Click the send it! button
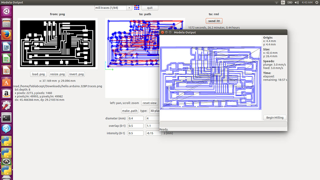Viewport: 320px width, 180px height. pos(214,21)
